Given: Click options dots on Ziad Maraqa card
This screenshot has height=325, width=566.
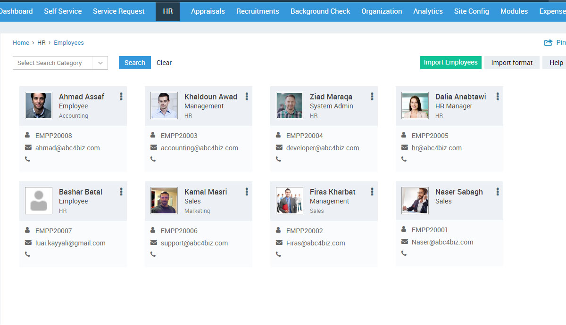Looking at the screenshot, I should [372, 97].
